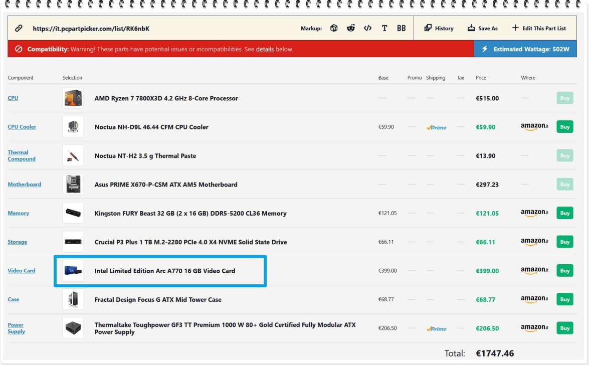The width and height of the screenshot is (589, 365).
Task: Click the CPU Cooler component link
Action: (x=22, y=127)
